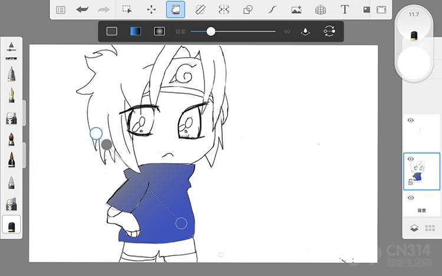The height and width of the screenshot is (276, 442).
Task: Open the white color puck
Action: (x=414, y=62)
